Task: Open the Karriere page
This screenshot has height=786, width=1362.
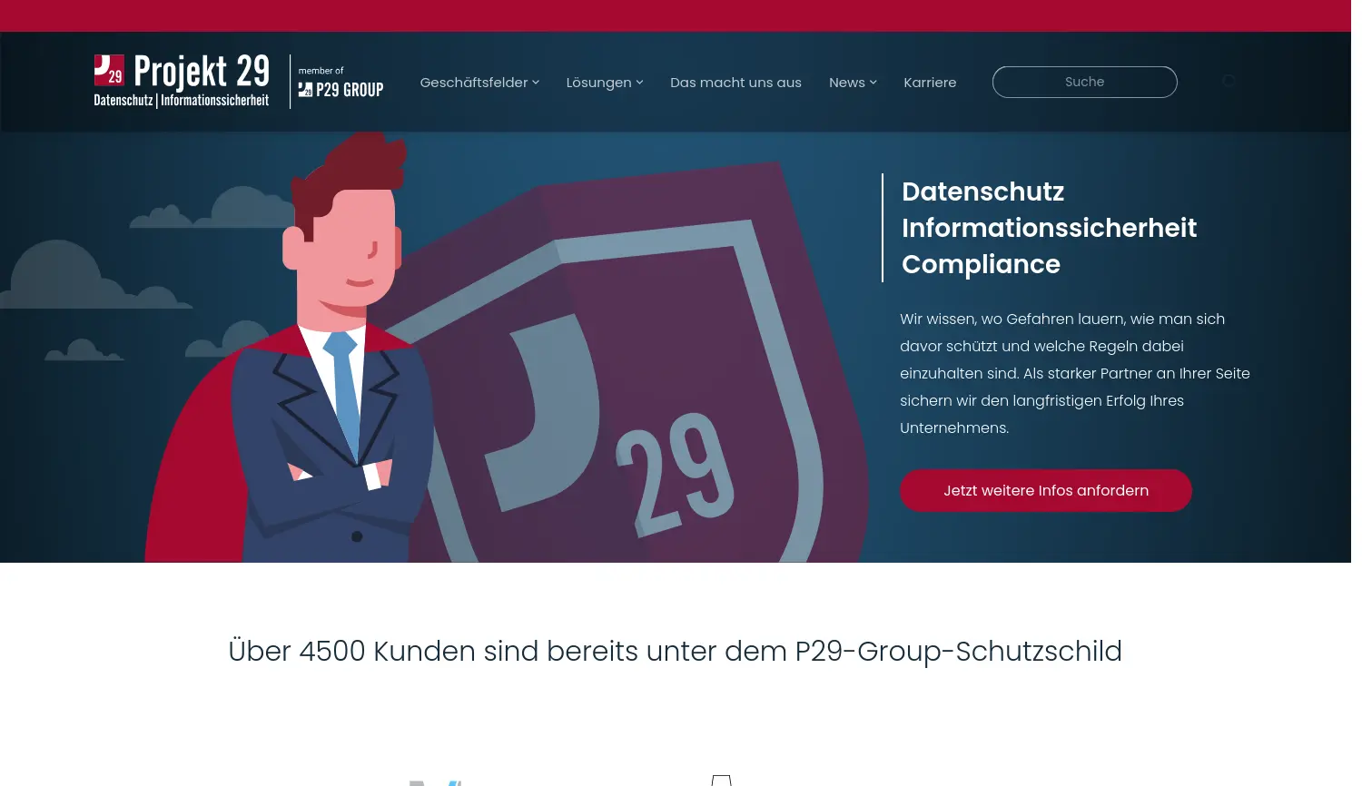Action: (x=930, y=83)
